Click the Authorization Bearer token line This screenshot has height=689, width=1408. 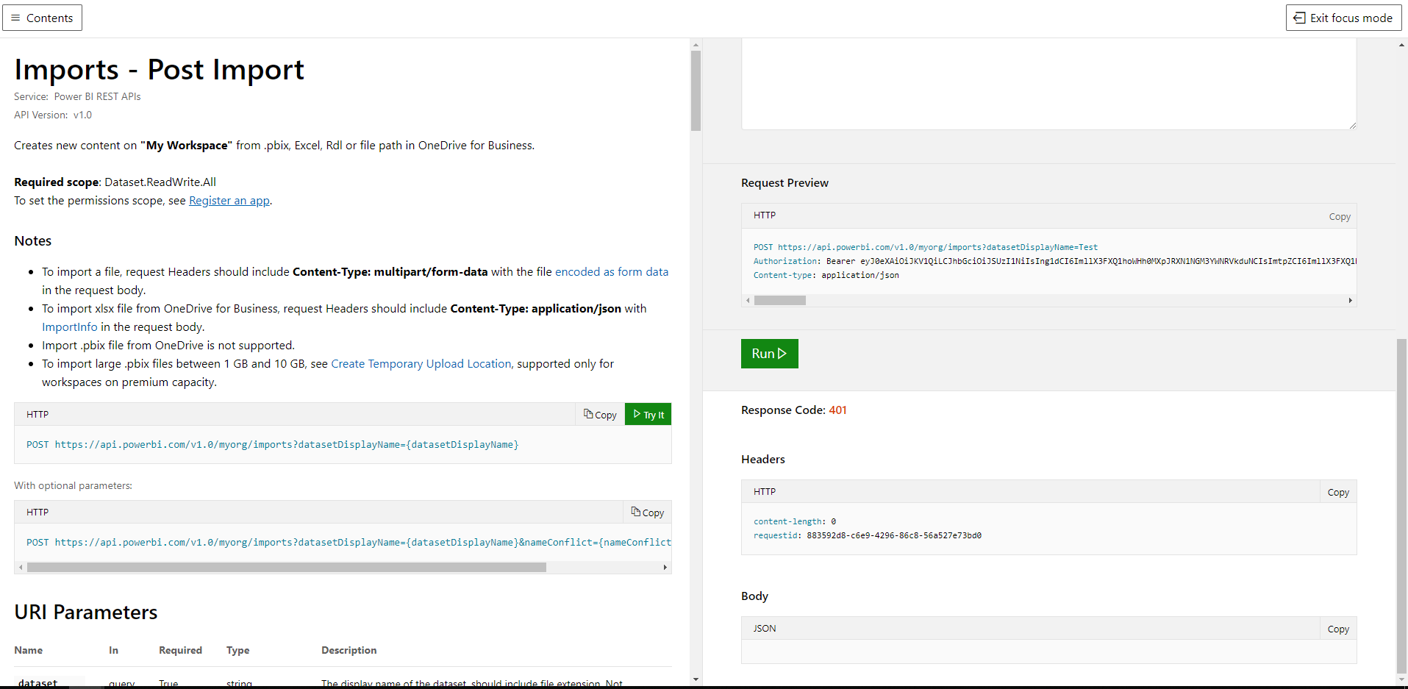(1054, 261)
